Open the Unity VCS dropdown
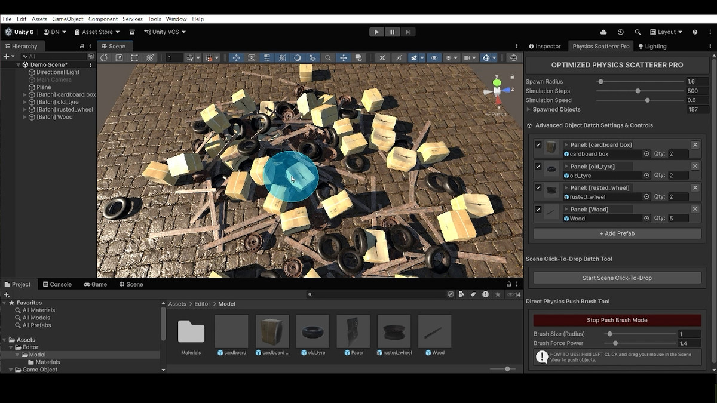Viewport: 717px width, 403px height. [165, 32]
